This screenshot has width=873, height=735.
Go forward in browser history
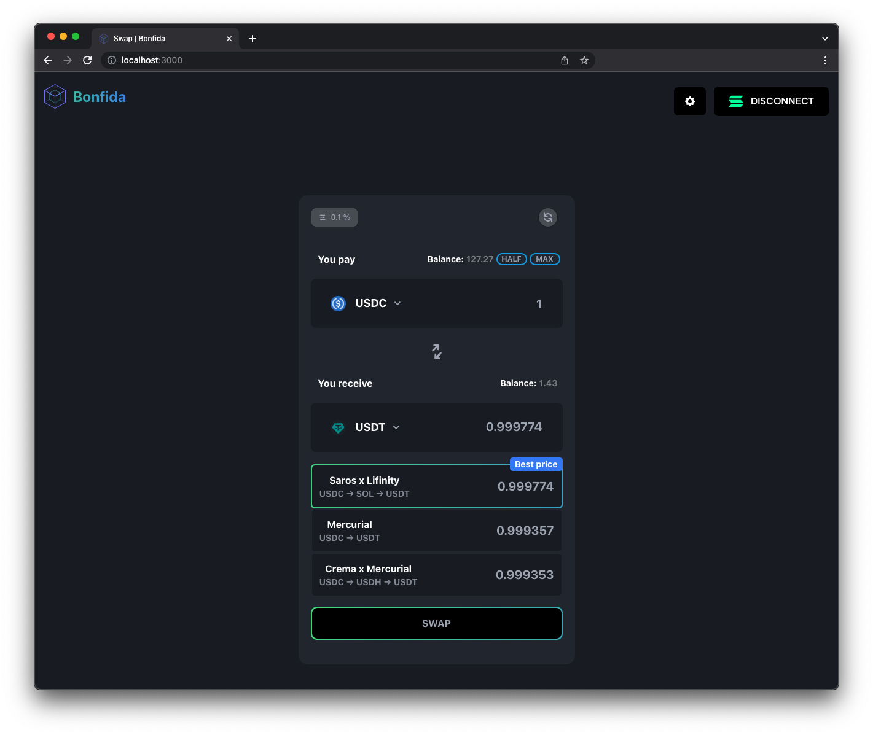pos(68,60)
